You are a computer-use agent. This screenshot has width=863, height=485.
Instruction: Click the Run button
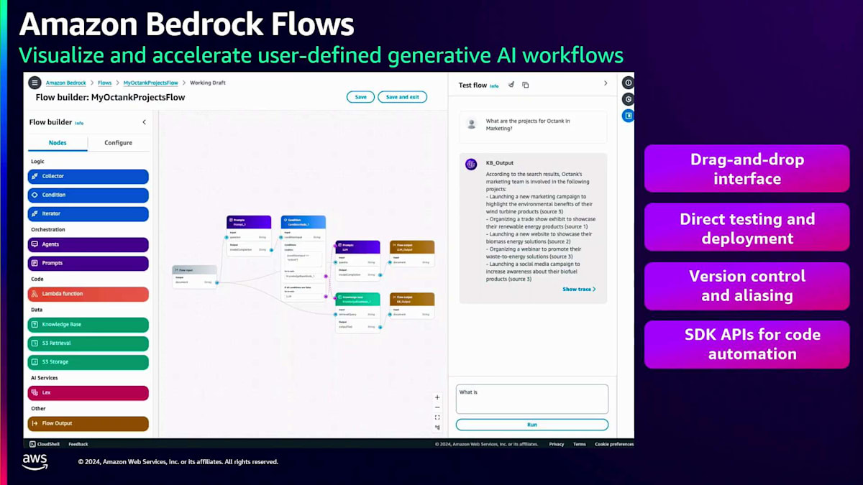pyautogui.click(x=532, y=425)
